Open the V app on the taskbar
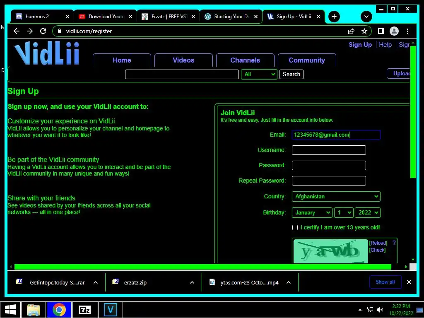The image size is (424, 318). pyautogui.click(x=111, y=310)
